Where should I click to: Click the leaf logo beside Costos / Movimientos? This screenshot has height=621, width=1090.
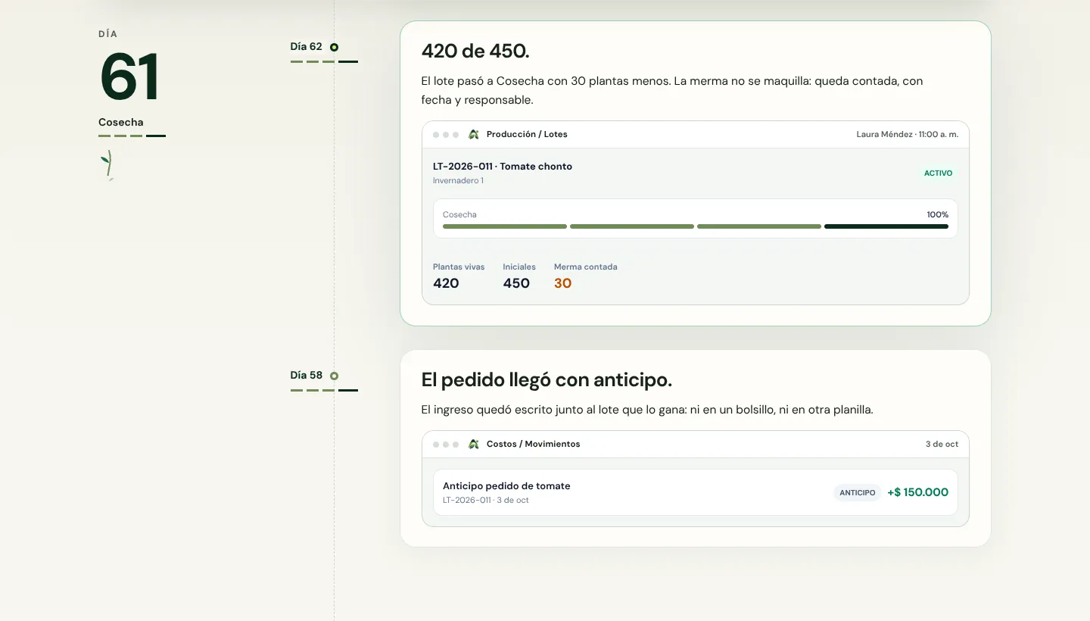(x=474, y=444)
